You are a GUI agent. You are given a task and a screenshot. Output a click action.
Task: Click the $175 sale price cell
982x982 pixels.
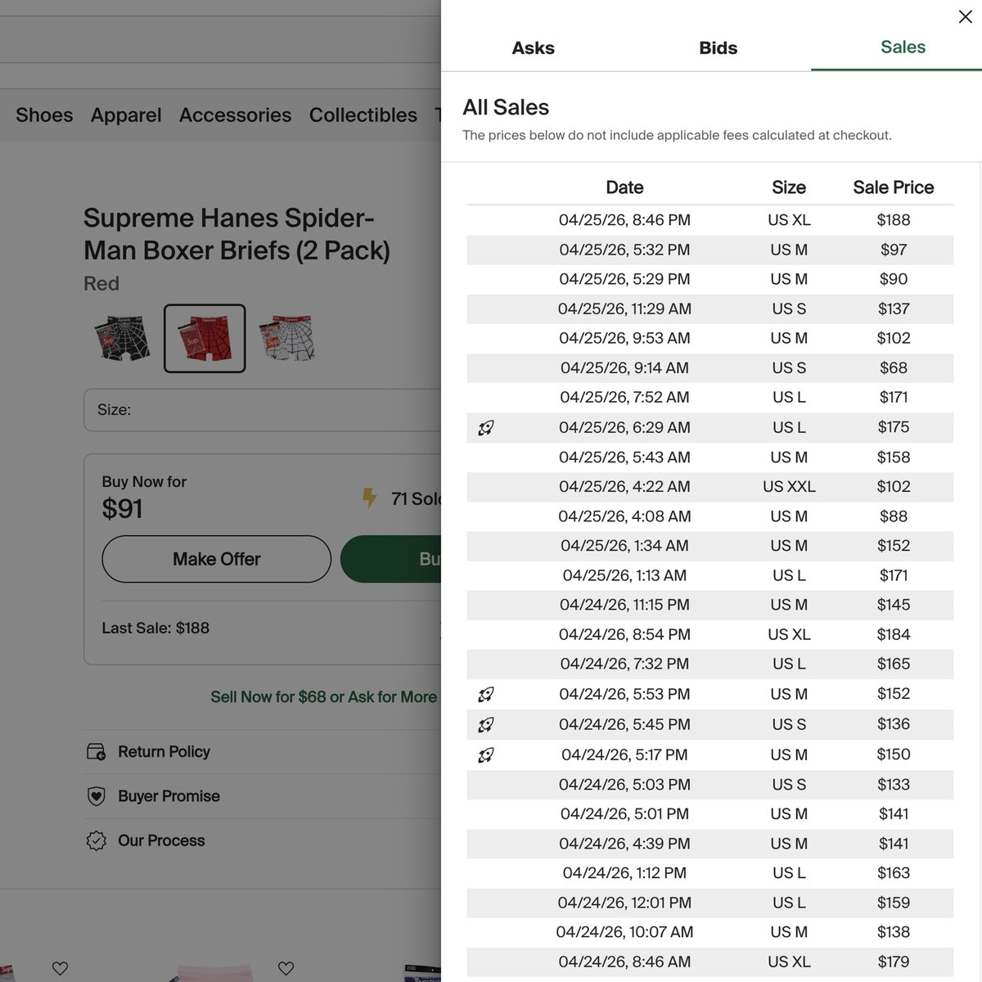point(894,427)
